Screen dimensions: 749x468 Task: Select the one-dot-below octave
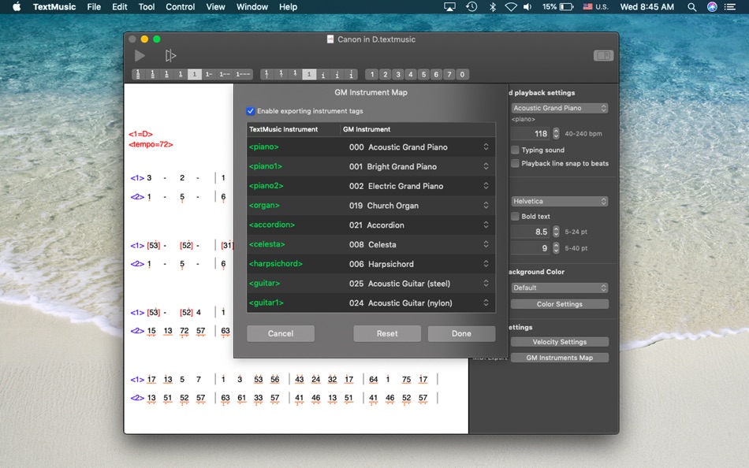tap(295, 75)
